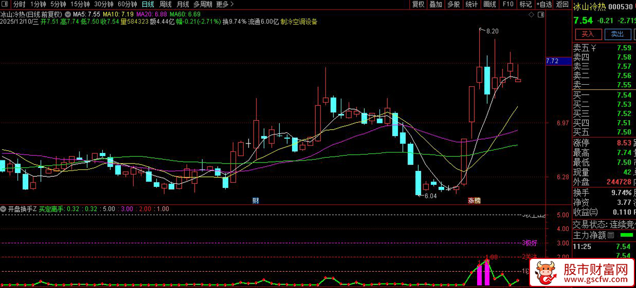Viewport: 636px width, 288px height.
Task: Click the green 主力净额 bar
Action: pos(627,235)
